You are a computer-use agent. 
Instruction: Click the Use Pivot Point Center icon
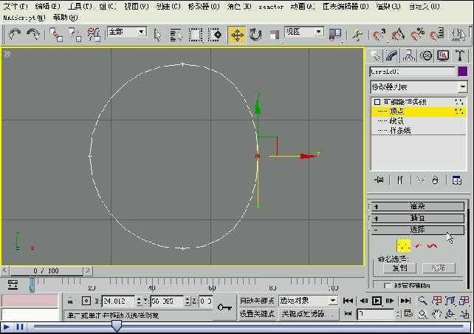[x=335, y=35]
